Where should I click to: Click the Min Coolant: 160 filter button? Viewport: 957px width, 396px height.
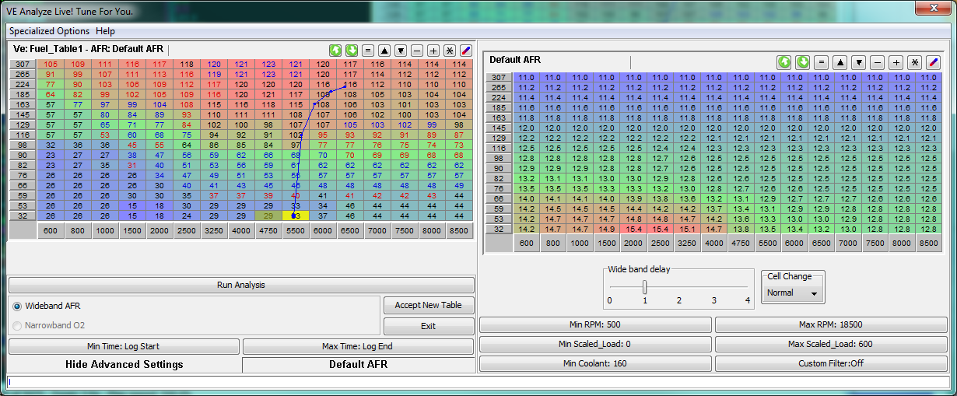(x=595, y=363)
